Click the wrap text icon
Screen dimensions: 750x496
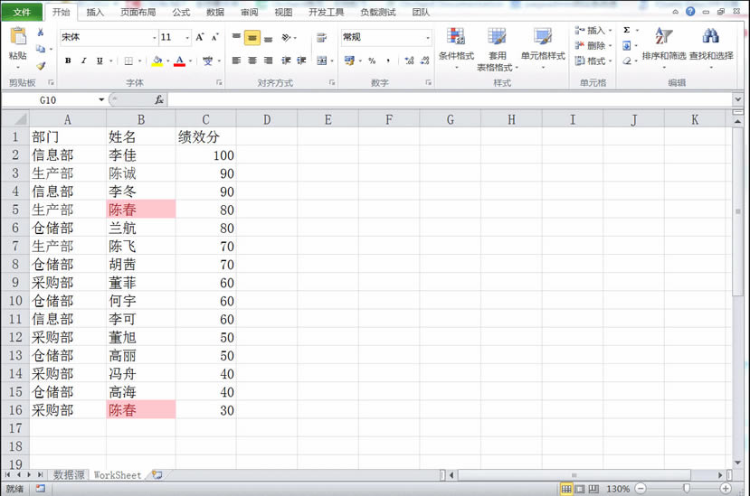coord(321,38)
